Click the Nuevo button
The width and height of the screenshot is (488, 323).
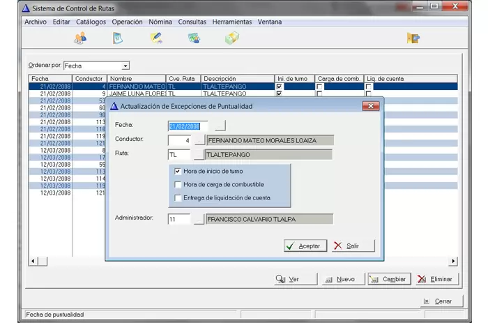click(339, 279)
